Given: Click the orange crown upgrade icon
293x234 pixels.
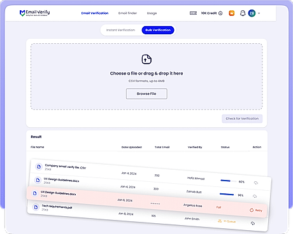Looking at the screenshot, I should (232, 13).
